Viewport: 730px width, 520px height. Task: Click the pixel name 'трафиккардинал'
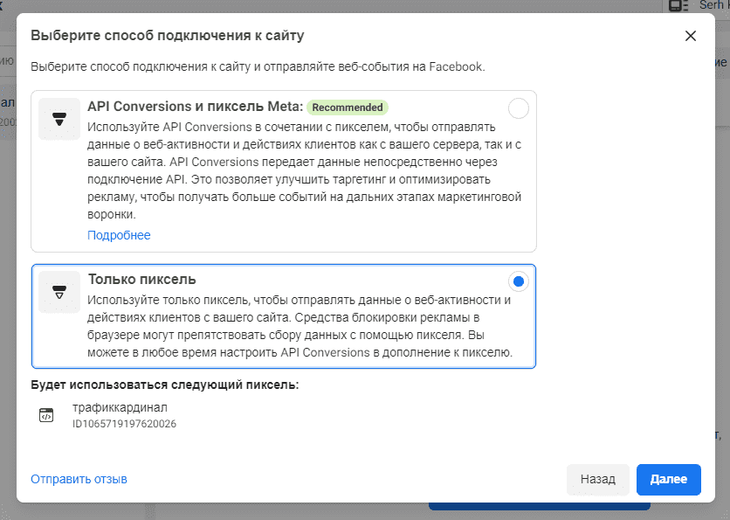120,407
